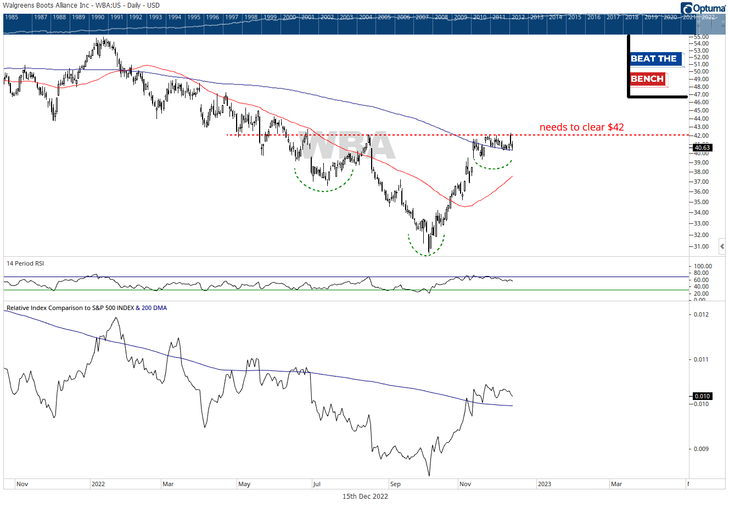The height and width of the screenshot is (507, 729).
Task: Select year 2010 in the timeline navigator
Action: [480, 17]
